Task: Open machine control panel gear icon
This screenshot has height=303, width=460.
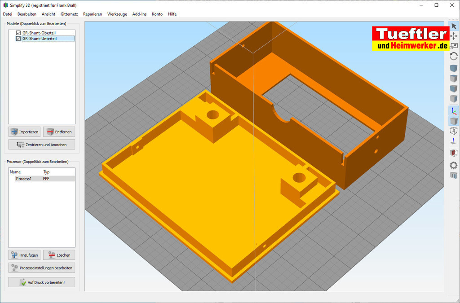Action: (x=454, y=165)
